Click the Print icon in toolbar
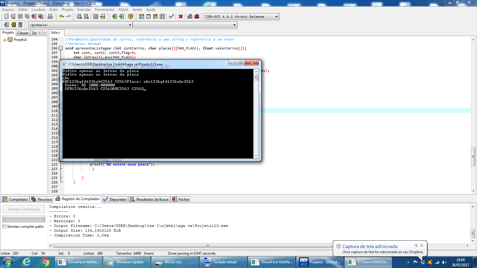This screenshot has width=477, height=268. [50, 16]
